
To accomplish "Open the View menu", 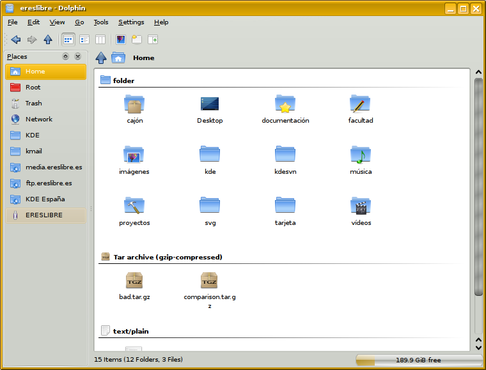I will point(57,22).
